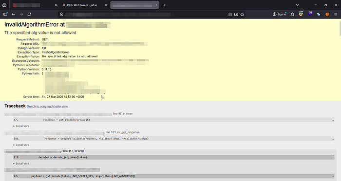Click the shield tracking protection icon
The width and height of the screenshot is (341, 181).
(61, 14)
